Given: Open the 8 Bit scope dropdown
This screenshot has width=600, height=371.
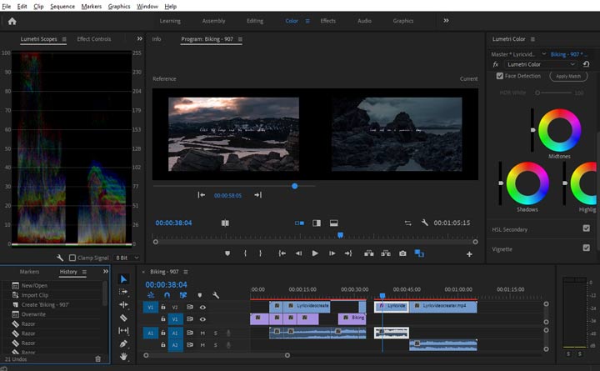Looking at the screenshot, I should [127, 258].
